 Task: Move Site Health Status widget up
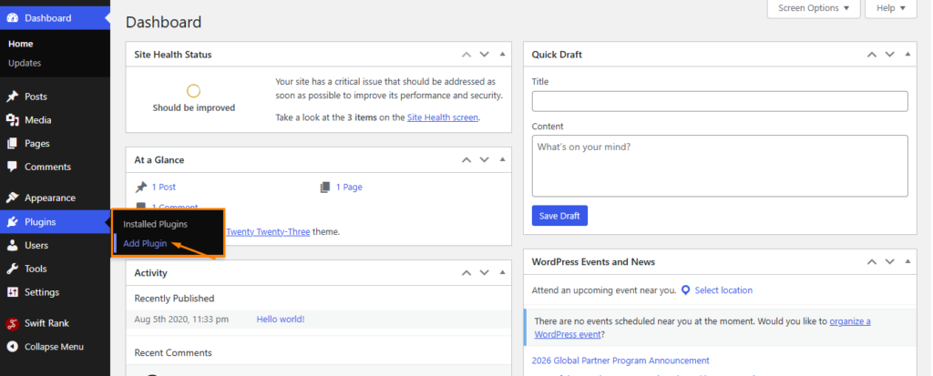(x=466, y=54)
